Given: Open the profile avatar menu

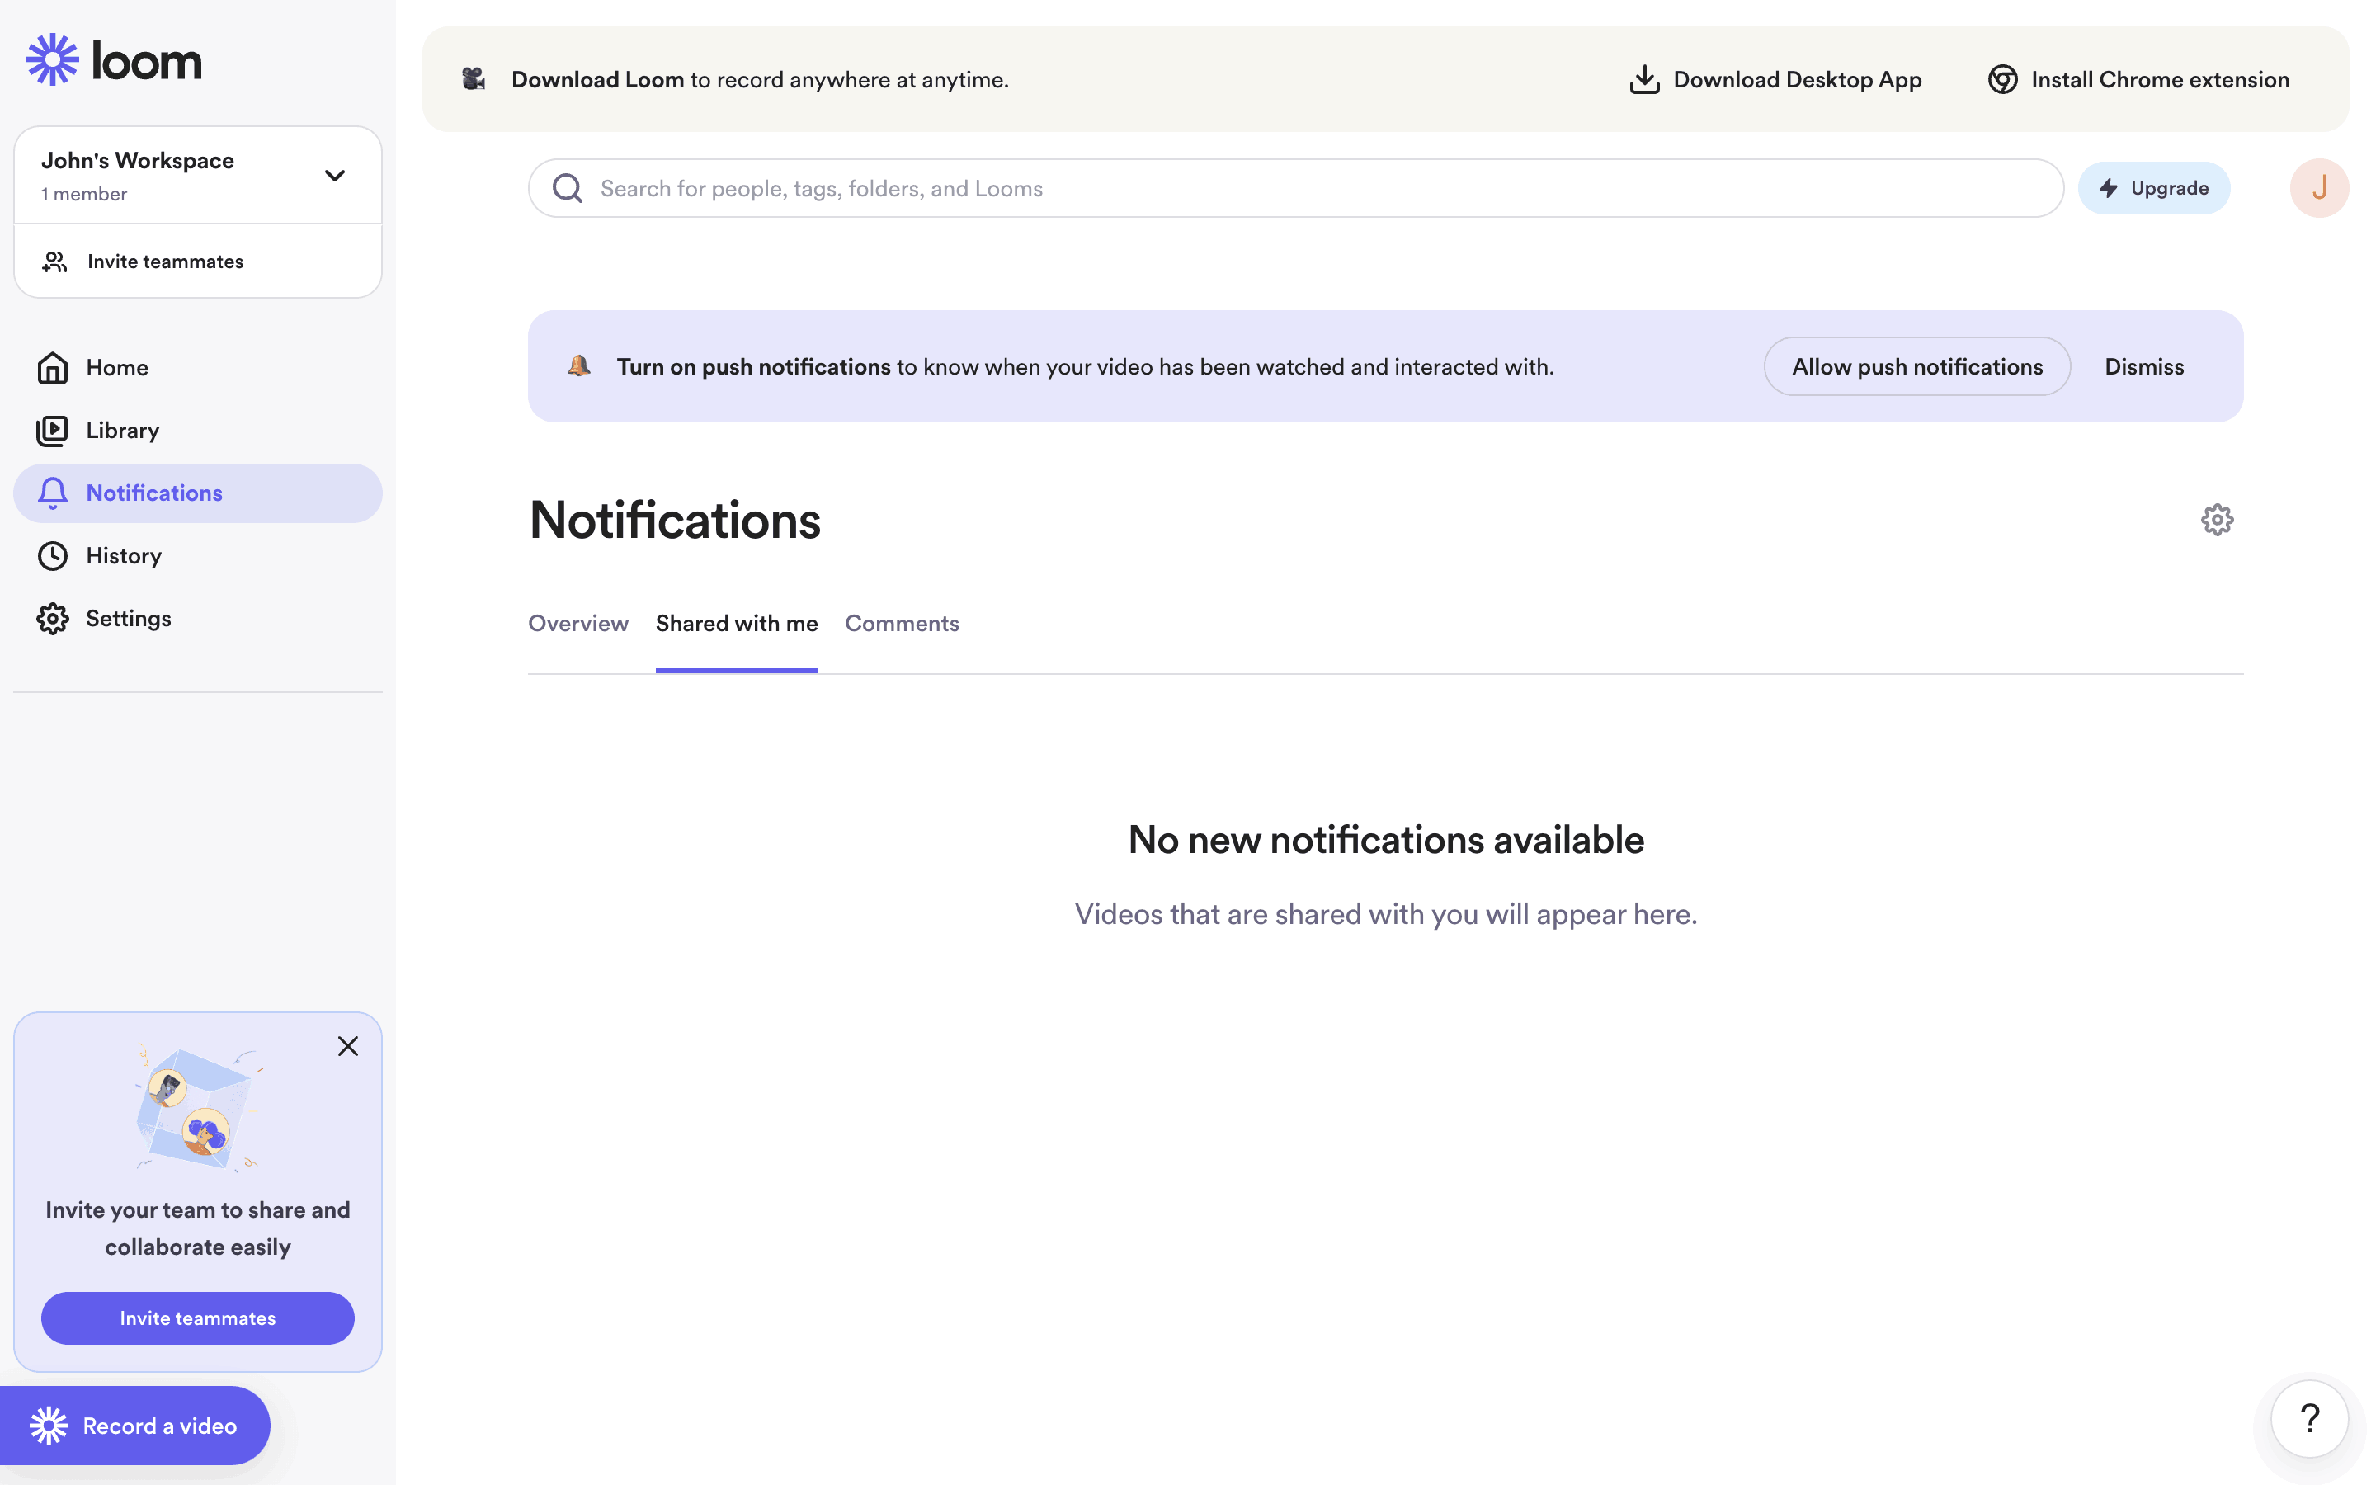Looking at the screenshot, I should pyautogui.click(x=2318, y=187).
